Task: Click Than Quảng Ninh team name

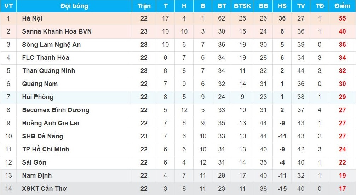Action: click(48, 71)
